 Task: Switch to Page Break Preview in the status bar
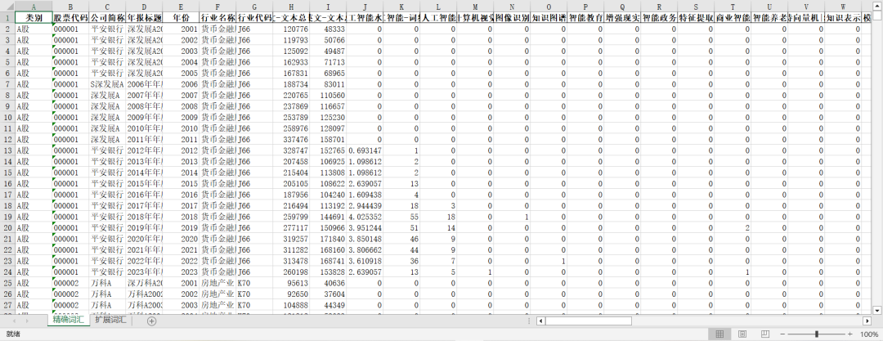764,334
